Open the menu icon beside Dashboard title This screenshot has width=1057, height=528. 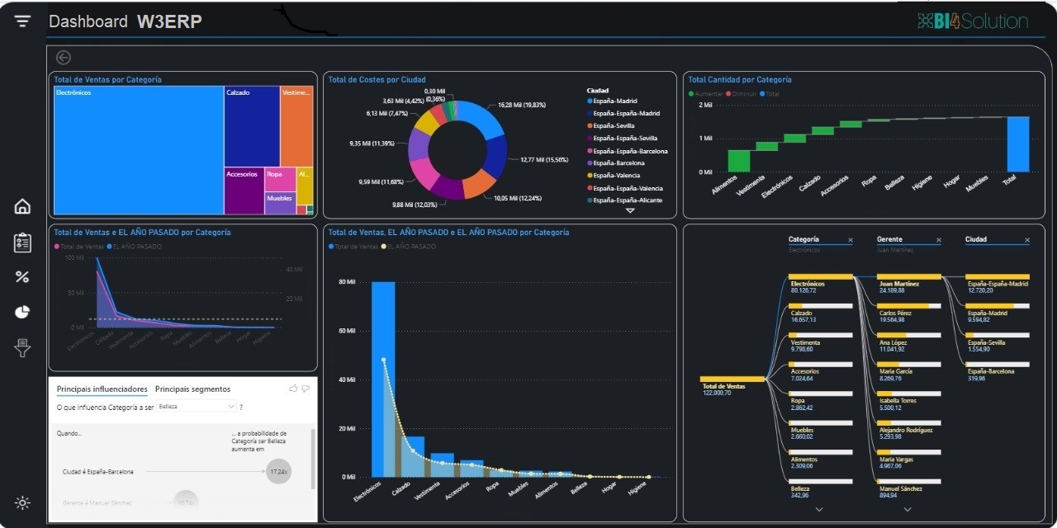pyautogui.click(x=22, y=21)
